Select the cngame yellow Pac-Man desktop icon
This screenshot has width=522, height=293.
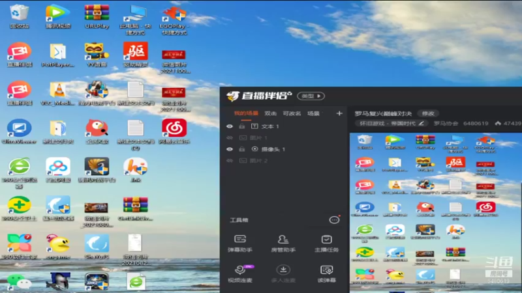pos(58,247)
